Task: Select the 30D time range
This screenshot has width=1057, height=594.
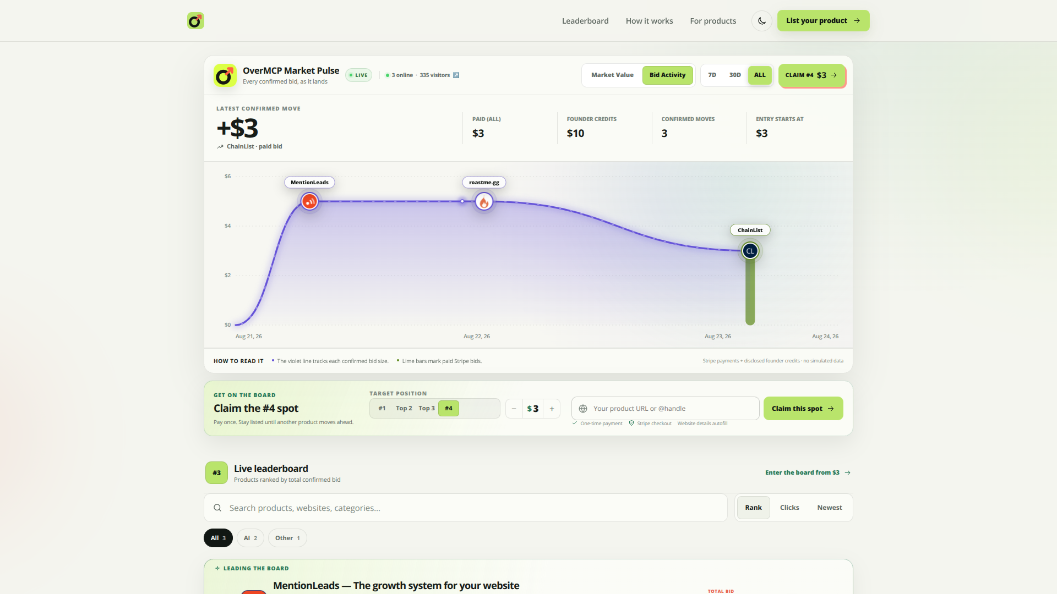Action: 735,75
